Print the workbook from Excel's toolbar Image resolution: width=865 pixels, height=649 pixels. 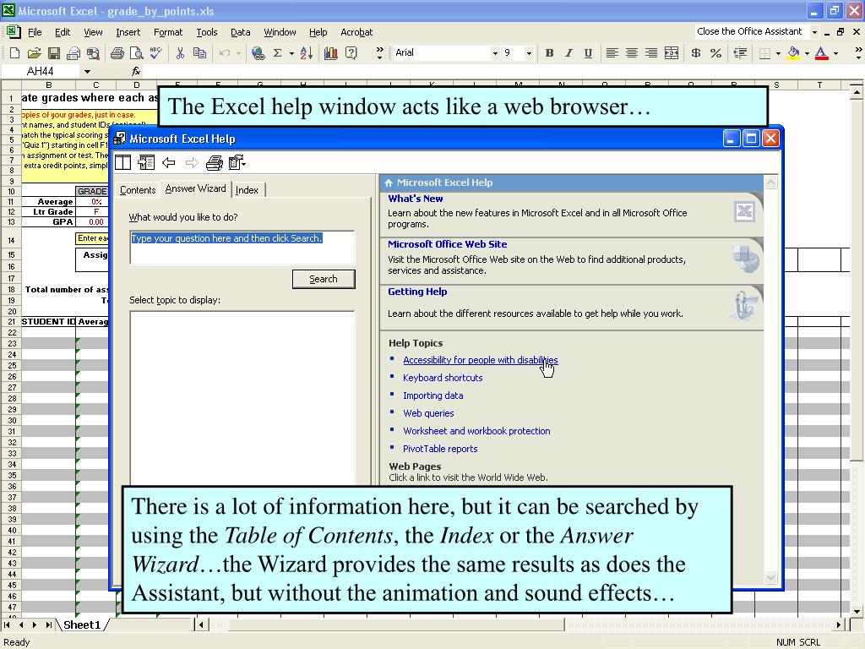[x=117, y=53]
